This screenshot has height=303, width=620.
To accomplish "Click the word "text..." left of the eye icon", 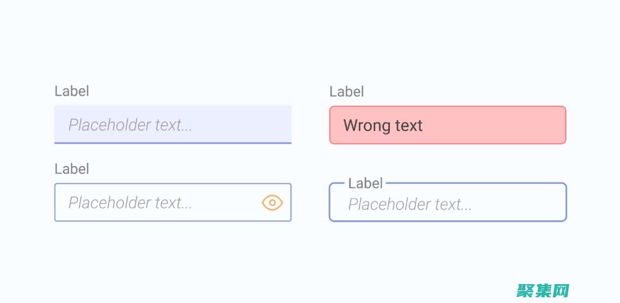I will (173, 203).
